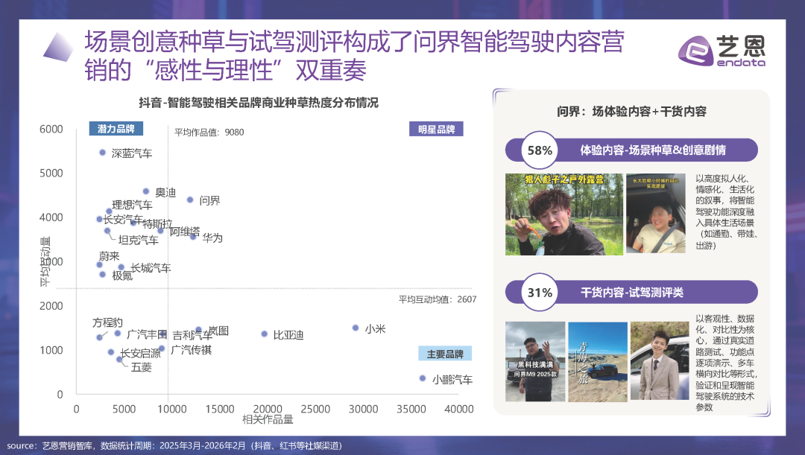The height and width of the screenshot is (455, 805).
Task: Open the thumbnail of man in beige suit
Action: (x=660, y=361)
